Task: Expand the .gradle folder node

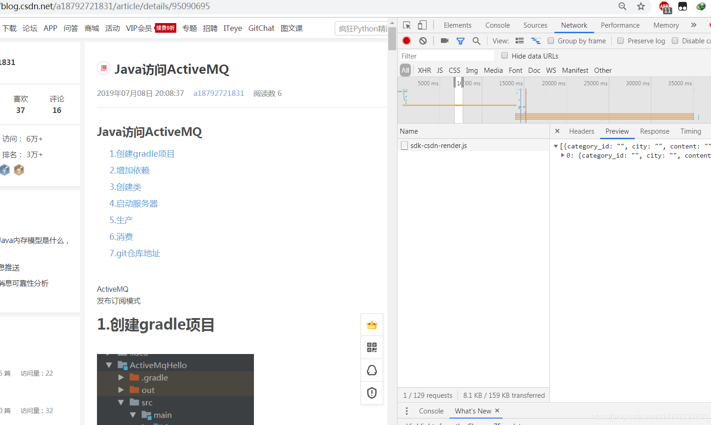Action: click(121, 378)
